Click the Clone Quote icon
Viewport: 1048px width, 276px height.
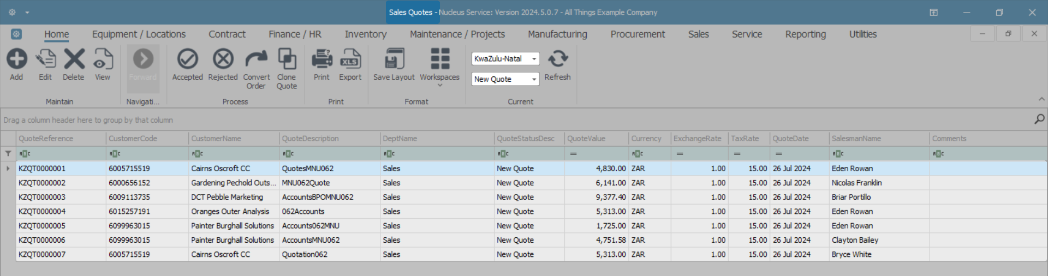coord(287,59)
